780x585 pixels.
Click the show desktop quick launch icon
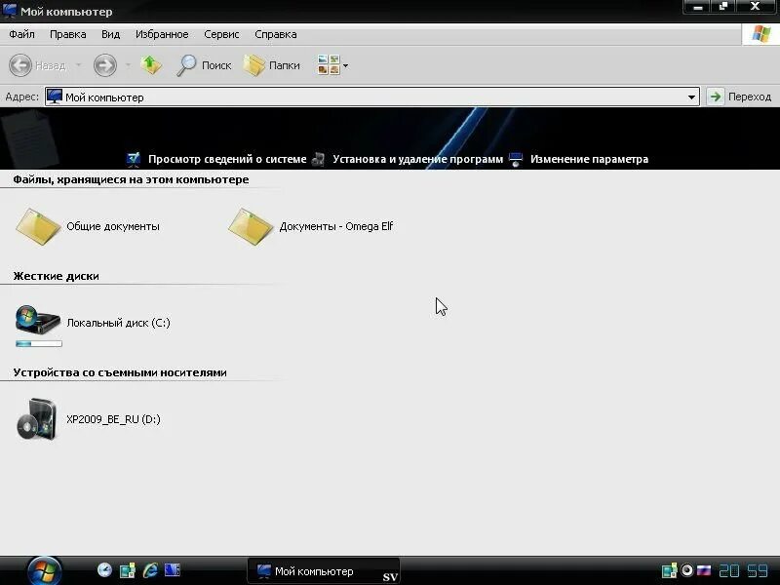point(128,570)
